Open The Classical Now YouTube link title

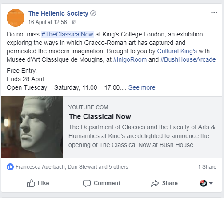[x=100, y=116]
